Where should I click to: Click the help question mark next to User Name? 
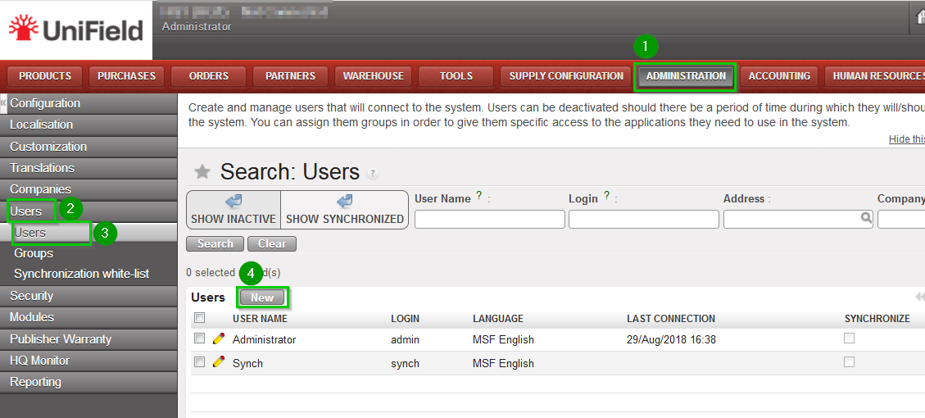[478, 197]
